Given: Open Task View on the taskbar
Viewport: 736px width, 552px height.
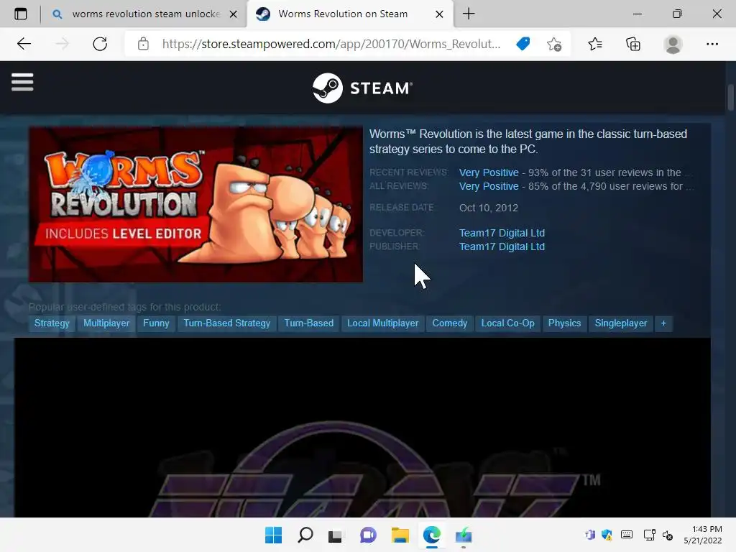Looking at the screenshot, I should click(x=335, y=535).
